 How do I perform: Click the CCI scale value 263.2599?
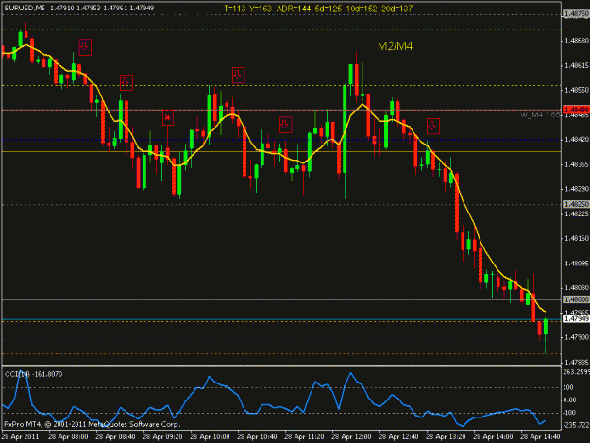click(x=576, y=372)
